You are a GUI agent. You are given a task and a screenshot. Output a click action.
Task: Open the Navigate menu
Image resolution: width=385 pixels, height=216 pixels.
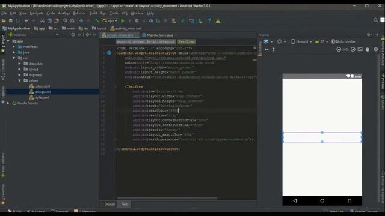pos(37,13)
